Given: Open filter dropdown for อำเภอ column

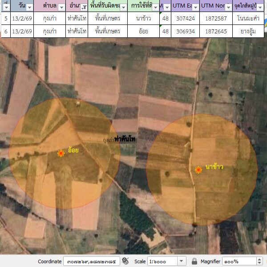Looking at the screenshot, I should pyautogui.click(x=84, y=8).
